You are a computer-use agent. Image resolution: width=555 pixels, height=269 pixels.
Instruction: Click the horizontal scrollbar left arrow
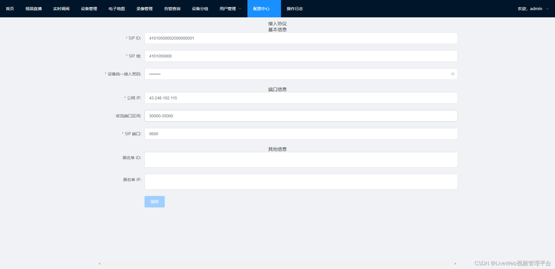pos(99,264)
